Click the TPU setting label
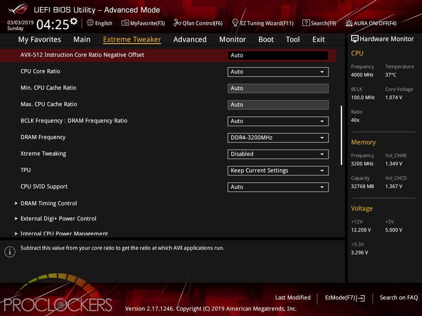The height and width of the screenshot is (316, 422). coord(26,170)
